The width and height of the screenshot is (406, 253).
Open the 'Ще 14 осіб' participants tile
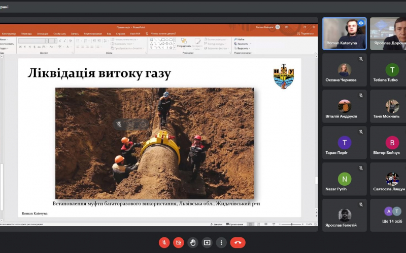388,215
